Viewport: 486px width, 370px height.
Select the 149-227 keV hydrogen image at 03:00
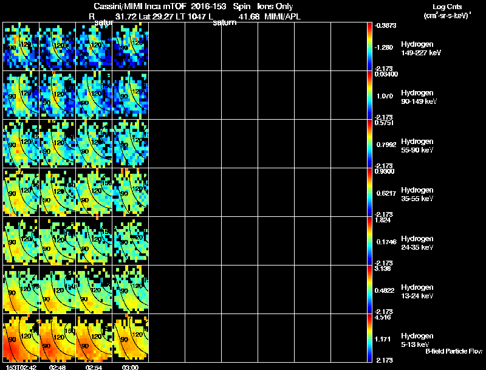click(x=130, y=47)
